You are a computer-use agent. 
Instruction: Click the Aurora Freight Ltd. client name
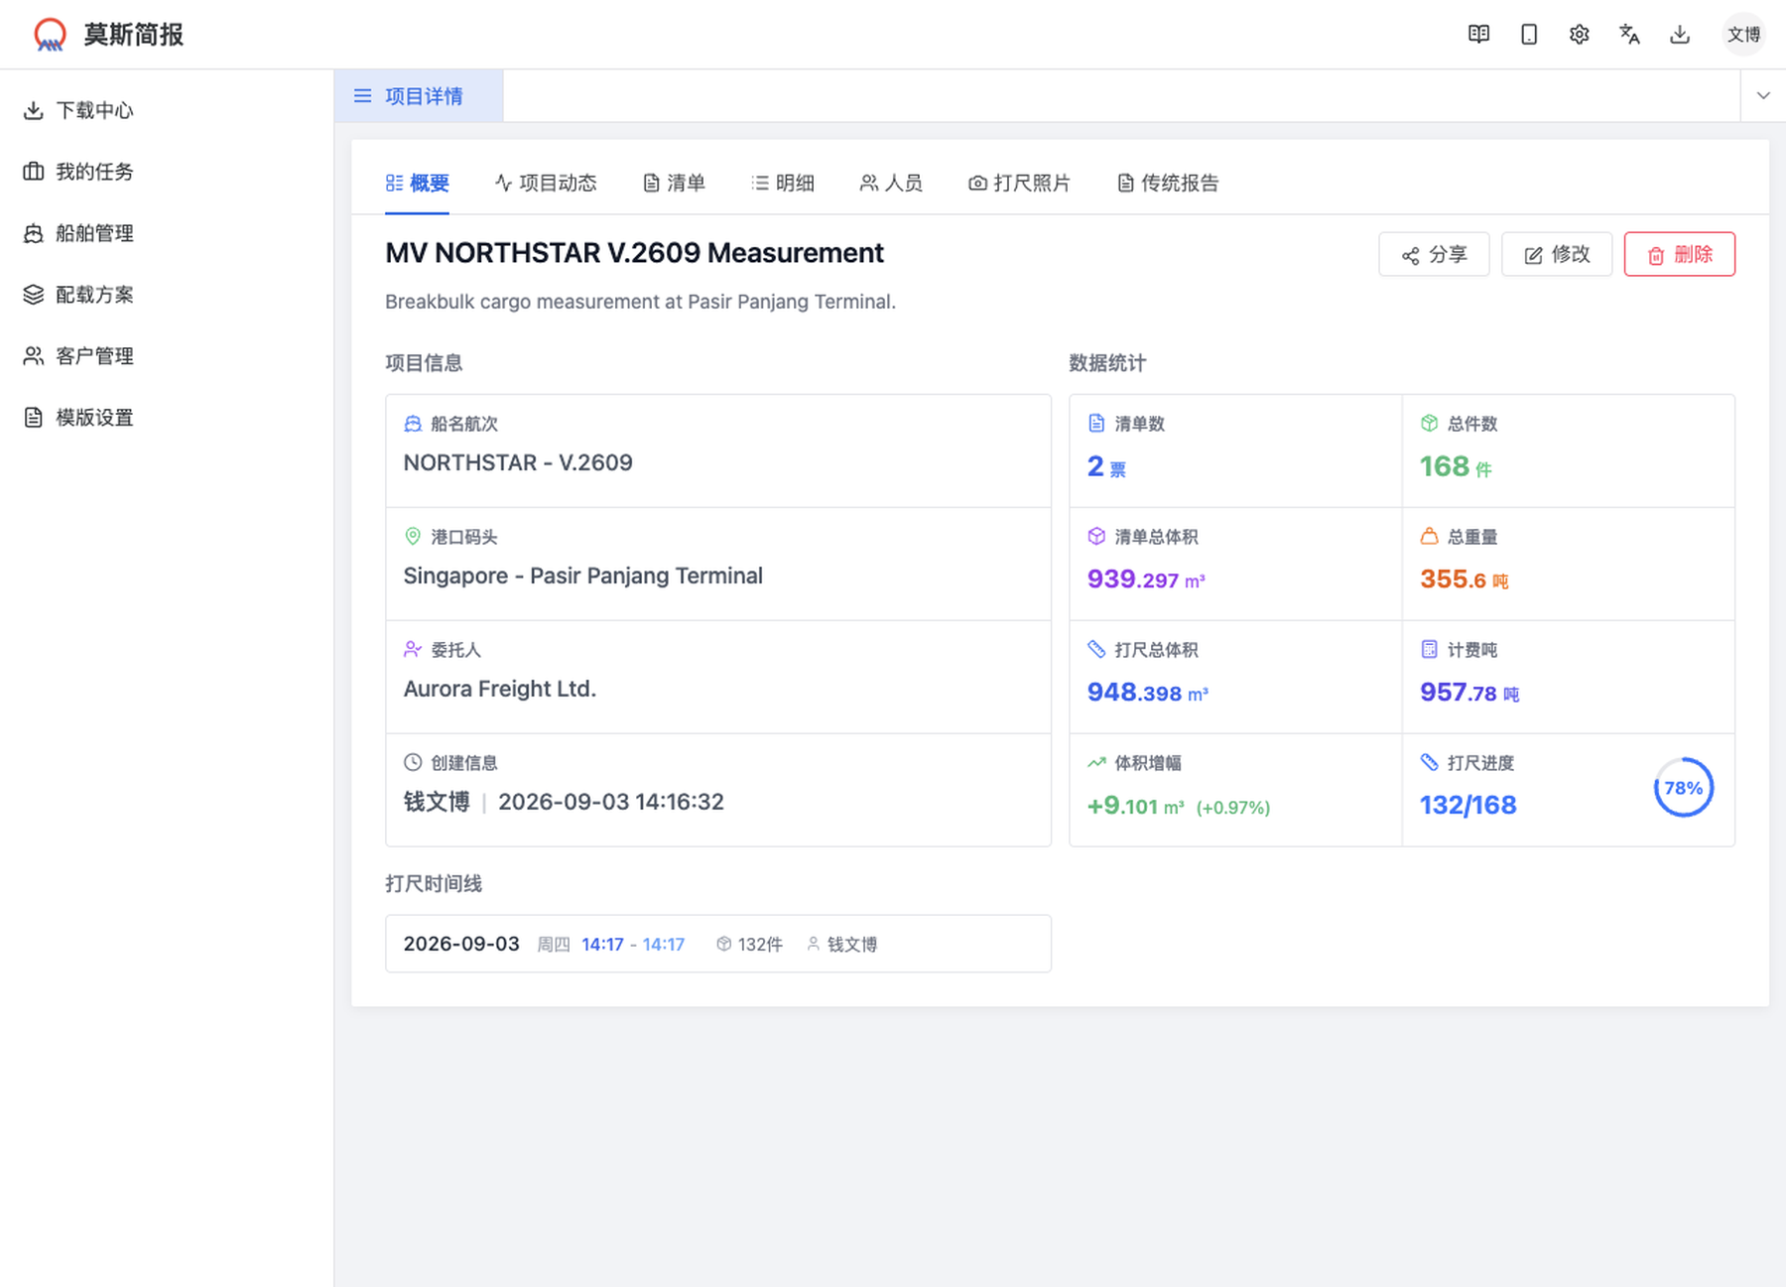pyautogui.click(x=500, y=689)
